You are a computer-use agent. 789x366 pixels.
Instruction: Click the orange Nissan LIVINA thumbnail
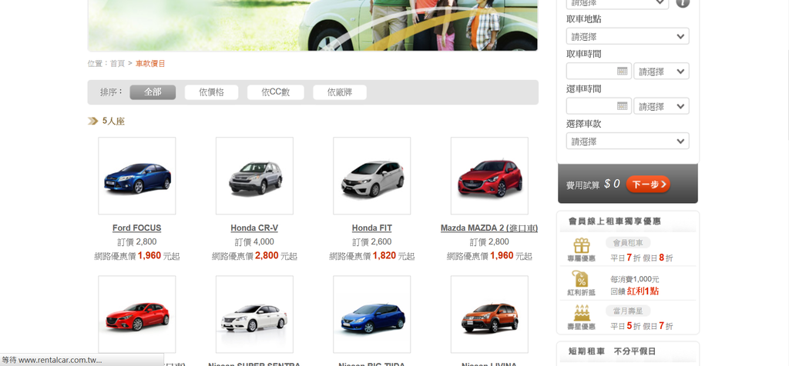tap(489, 314)
